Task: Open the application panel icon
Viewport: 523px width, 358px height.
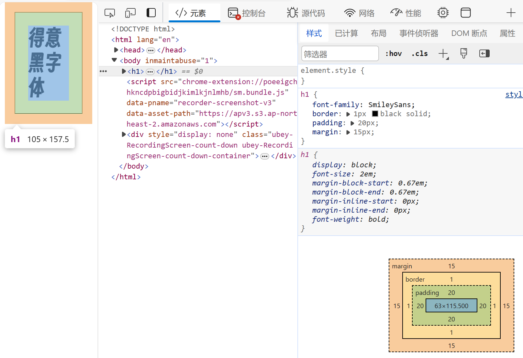Action: (x=466, y=13)
